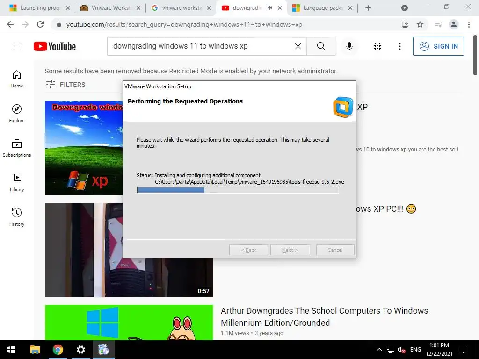This screenshot has height=359, width=479.
Task: Change the ENG input language
Action: tap(415, 350)
